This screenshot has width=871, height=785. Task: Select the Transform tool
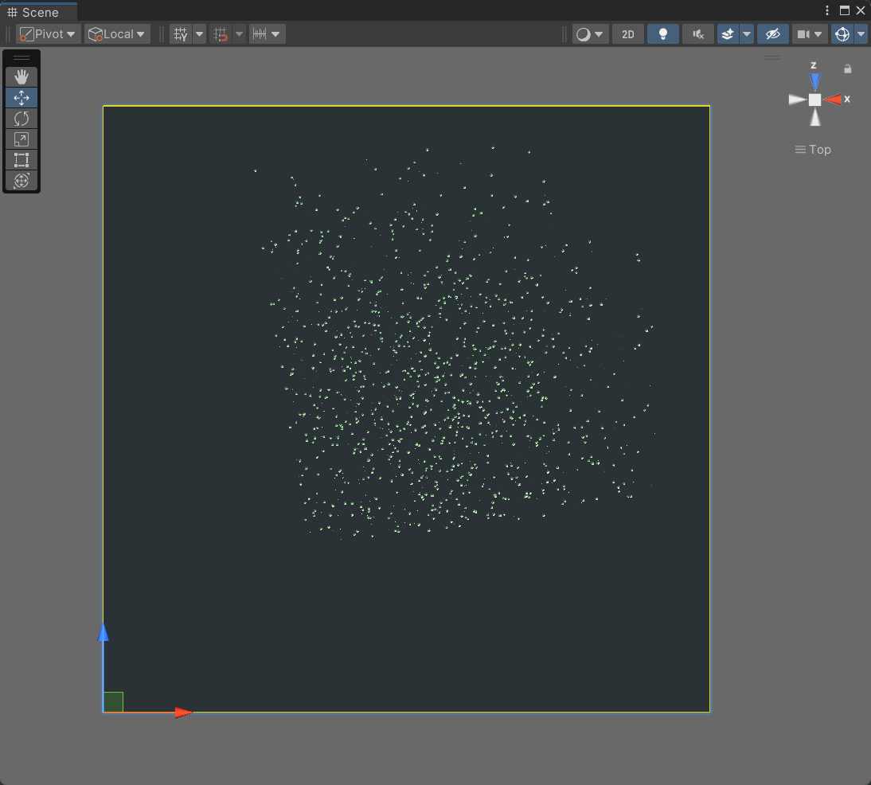21,181
